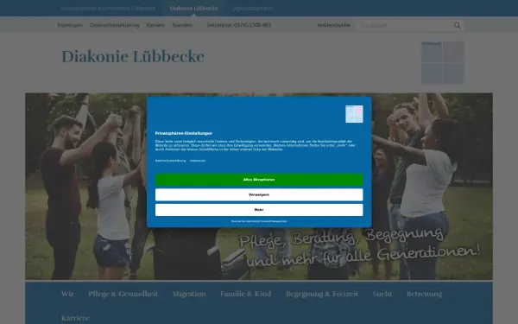Click the Mehr button
This screenshot has width=518, height=324.
tap(259, 210)
